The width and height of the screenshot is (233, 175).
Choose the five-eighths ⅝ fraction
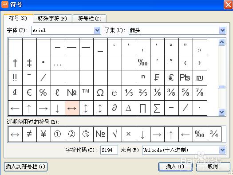click(x=186, y=93)
